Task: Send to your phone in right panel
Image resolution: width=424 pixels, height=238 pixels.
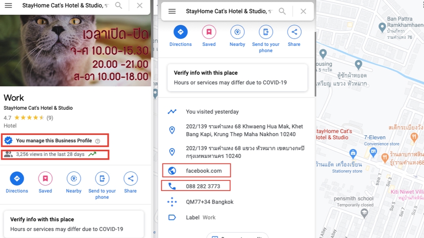Action: click(266, 39)
